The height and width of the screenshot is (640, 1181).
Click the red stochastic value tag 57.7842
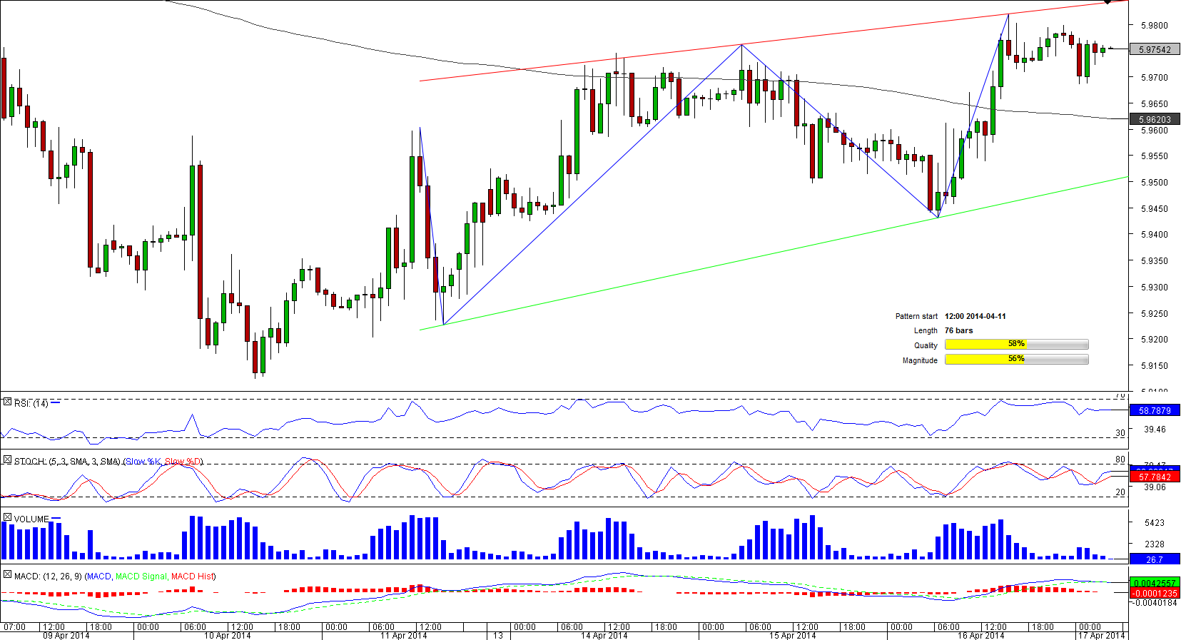click(1154, 477)
